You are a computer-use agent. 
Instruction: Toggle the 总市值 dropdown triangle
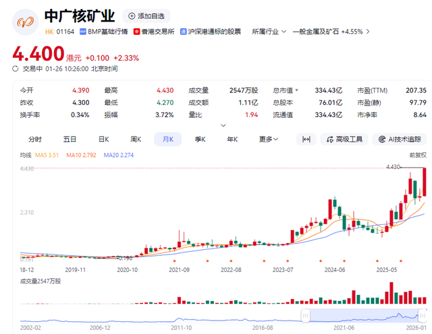pyautogui.click(x=297, y=90)
